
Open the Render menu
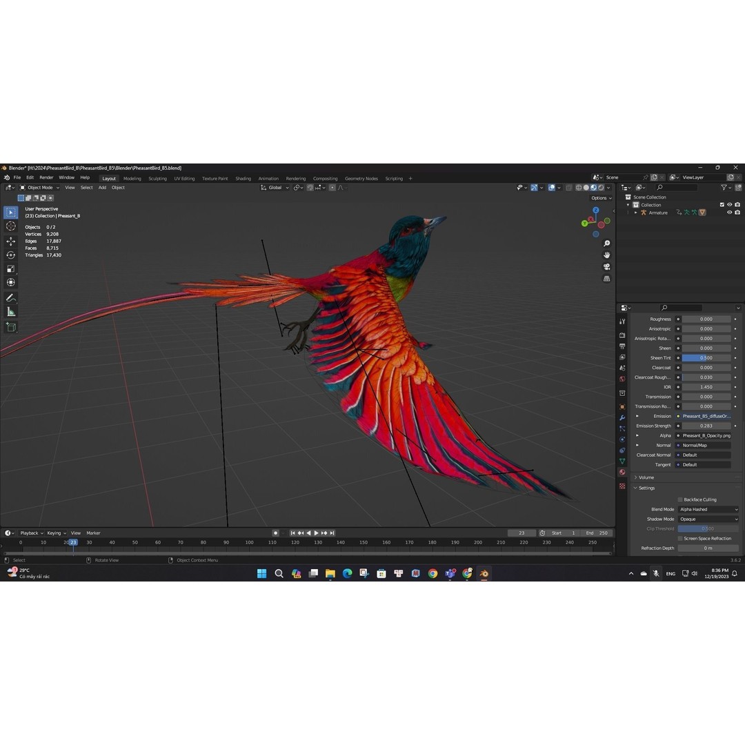click(x=46, y=178)
